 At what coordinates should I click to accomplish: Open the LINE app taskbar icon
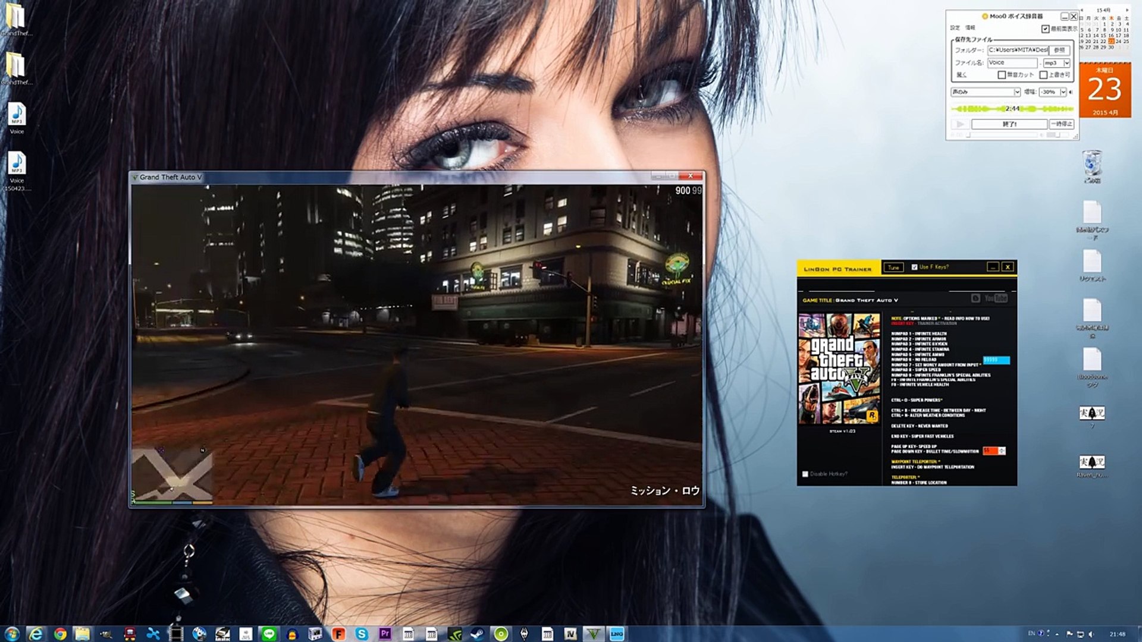268,634
